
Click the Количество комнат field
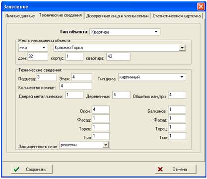(x=75, y=86)
